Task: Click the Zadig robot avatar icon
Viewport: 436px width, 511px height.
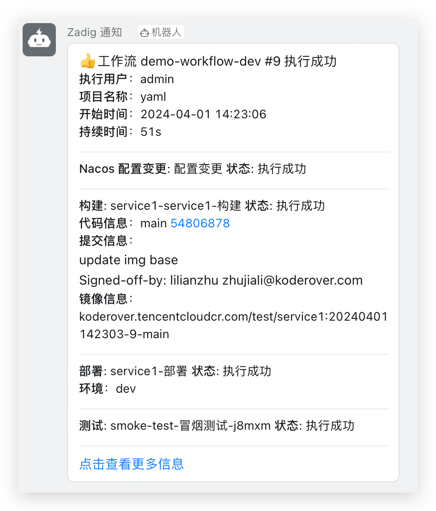Action: click(x=39, y=40)
